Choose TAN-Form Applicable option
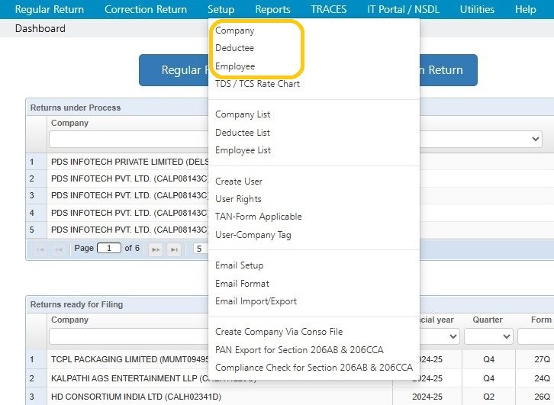Screen dimensions: 554x405 259,217
